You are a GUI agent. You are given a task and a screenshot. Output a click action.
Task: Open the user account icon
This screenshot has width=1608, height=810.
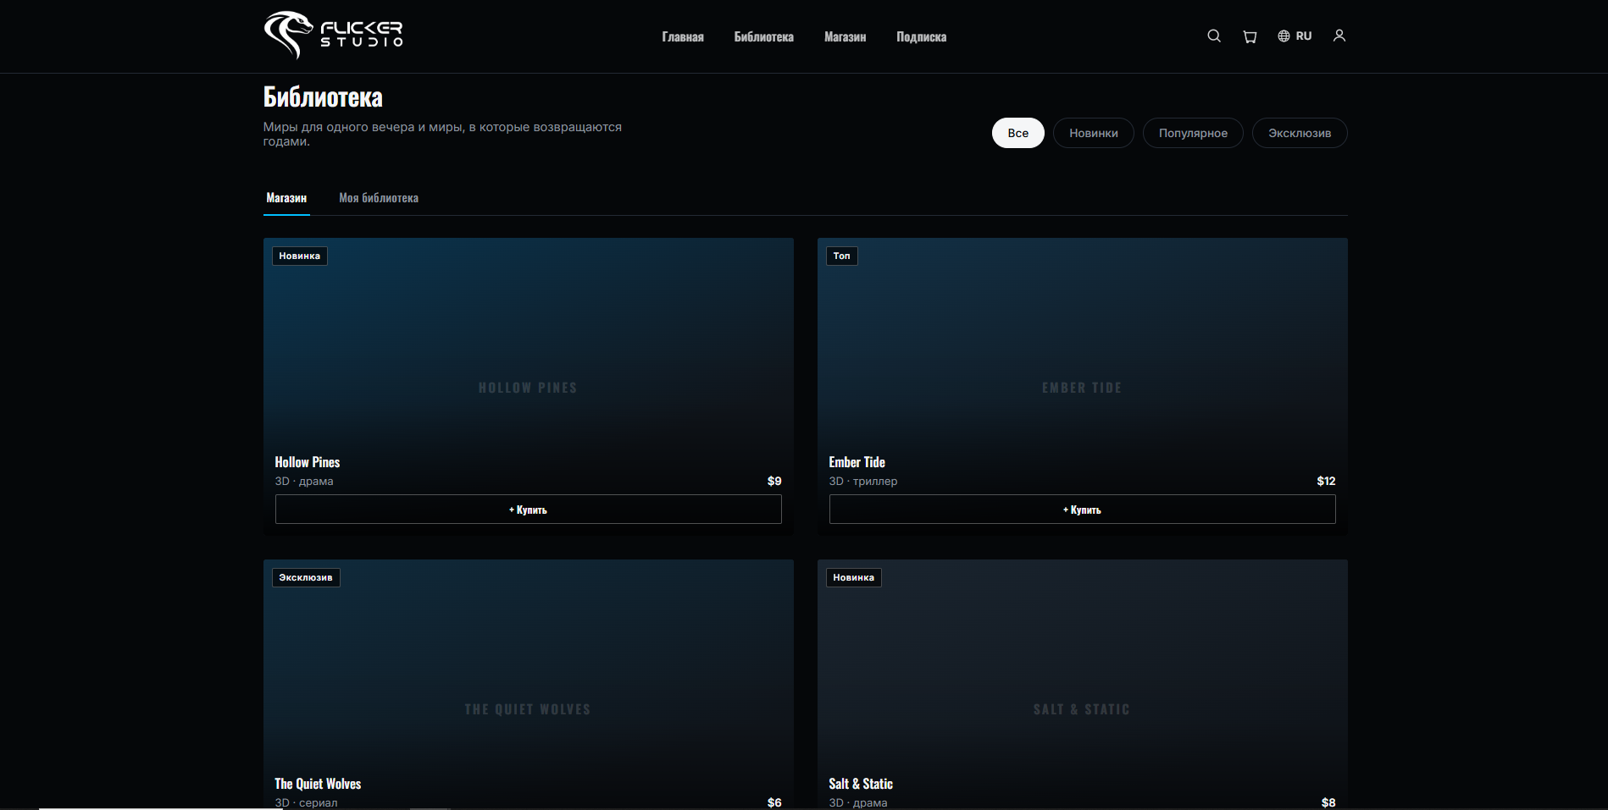tap(1339, 36)
